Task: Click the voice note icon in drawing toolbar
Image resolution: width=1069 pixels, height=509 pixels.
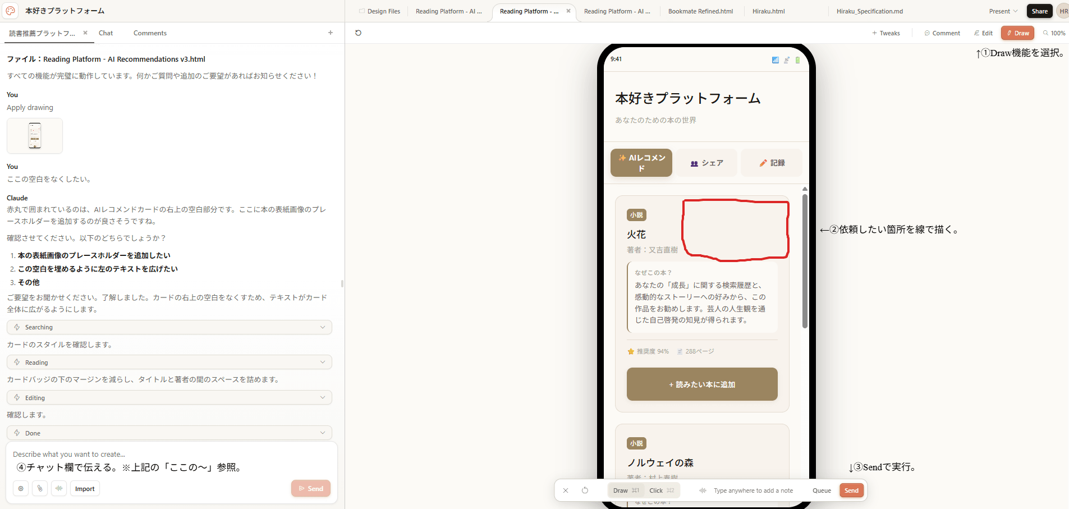Action: click(x=703, y=490)
